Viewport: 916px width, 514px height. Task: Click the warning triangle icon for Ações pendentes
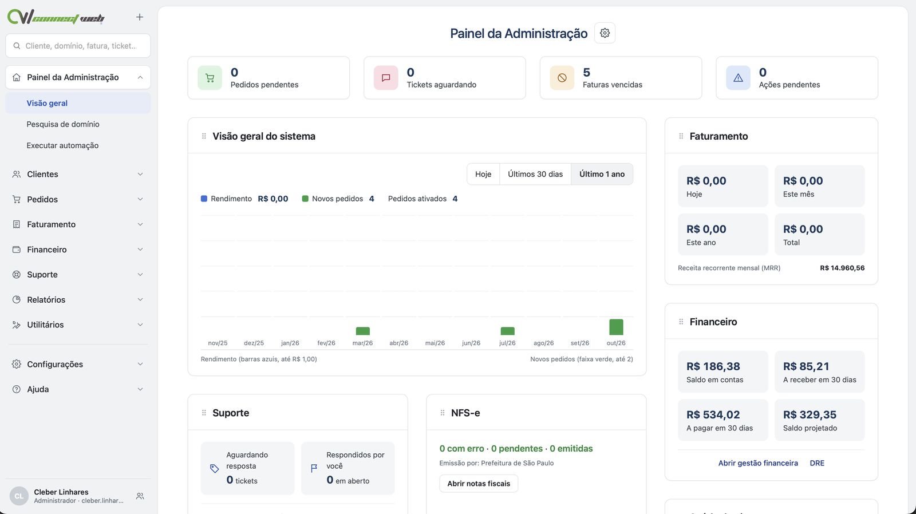tap(738, 78)
